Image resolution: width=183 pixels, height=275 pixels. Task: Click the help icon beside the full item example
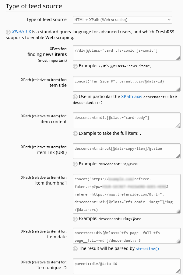[75, 134]
